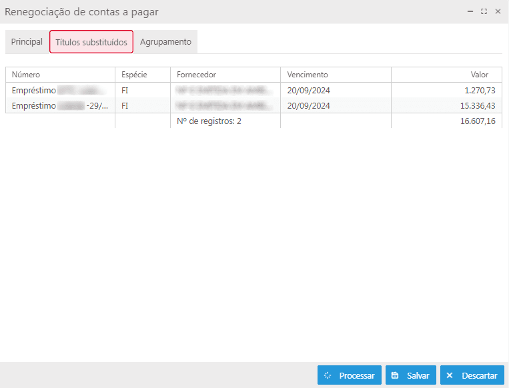Maximize the Renegociação dialog window
Image resolution: width=509 pixels, height=388 pixels.
pyautogui.click(x=484, y=11)
